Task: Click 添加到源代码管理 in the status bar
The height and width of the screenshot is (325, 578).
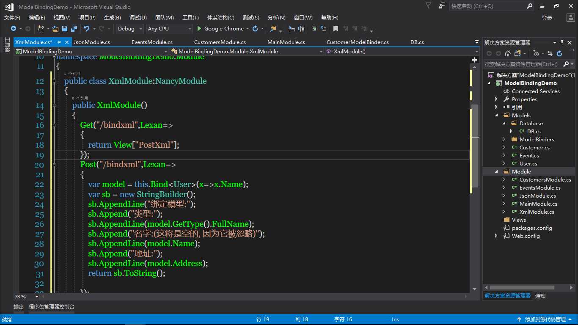Action: coord(545,319)
